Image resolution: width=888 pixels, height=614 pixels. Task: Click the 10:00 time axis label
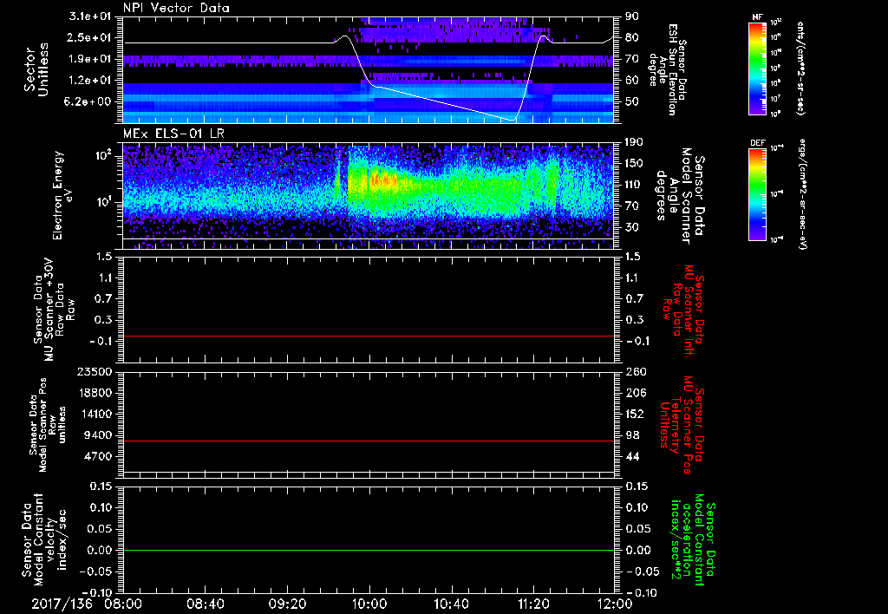(369, 604)
